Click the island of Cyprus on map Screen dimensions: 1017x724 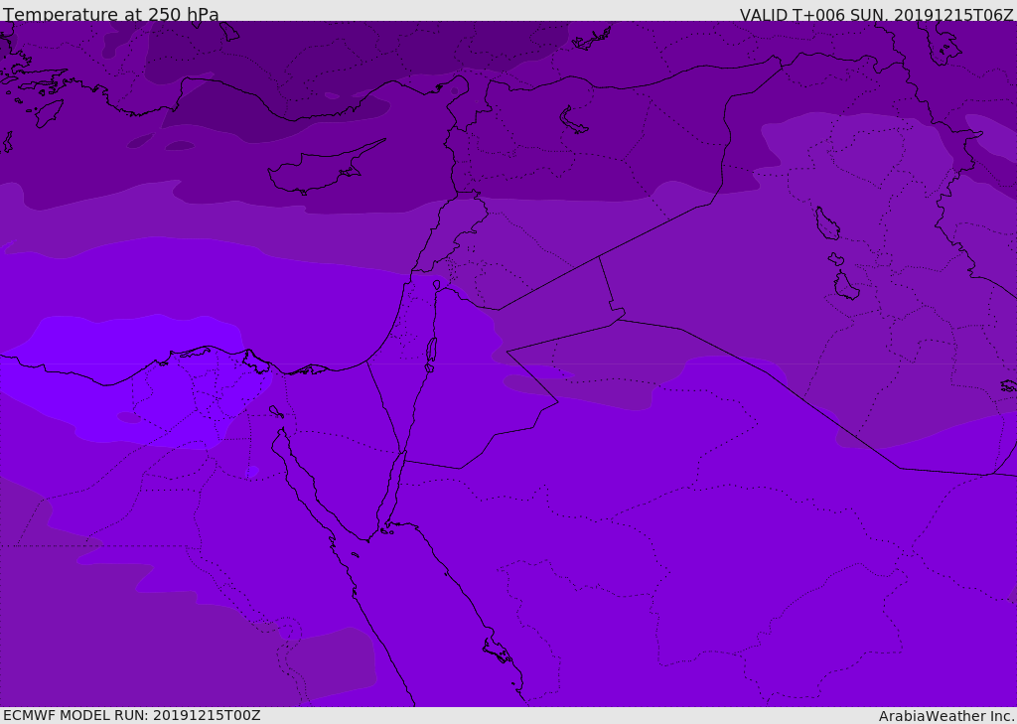325,168
